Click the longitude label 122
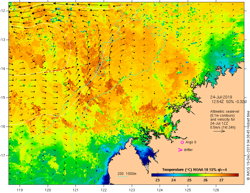250x193 pixels. [x=104, y=190]
